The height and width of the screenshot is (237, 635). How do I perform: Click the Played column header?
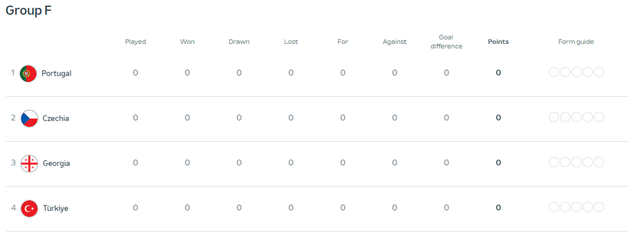click(x=135, y=41)
